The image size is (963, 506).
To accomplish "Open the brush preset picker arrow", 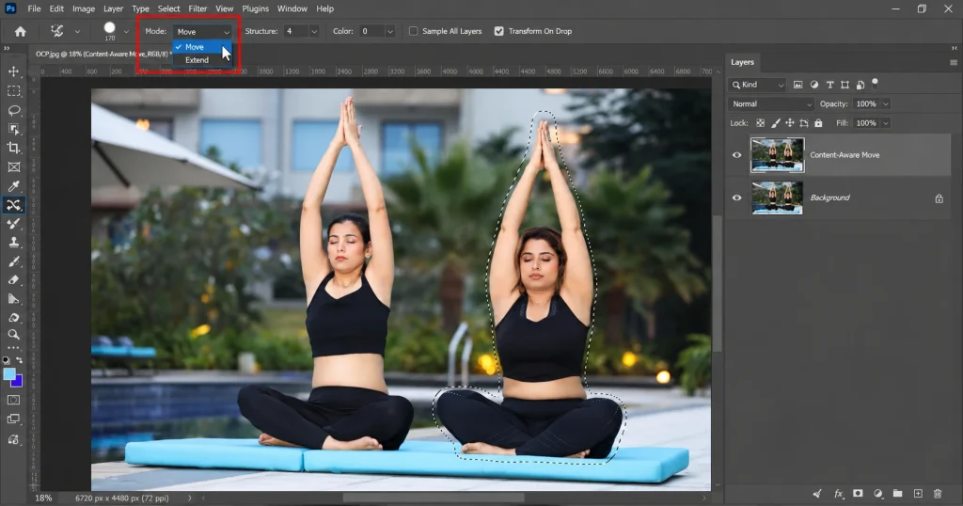I will [x=126, y=31].
